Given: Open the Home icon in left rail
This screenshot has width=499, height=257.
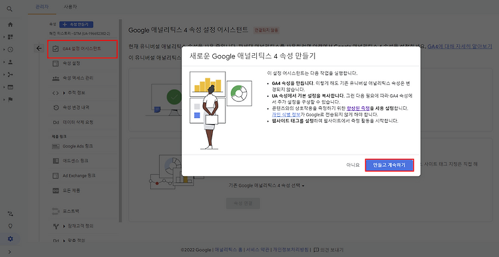Looking at the screenshot, I should pyautogui.click(x=10, y=25).
